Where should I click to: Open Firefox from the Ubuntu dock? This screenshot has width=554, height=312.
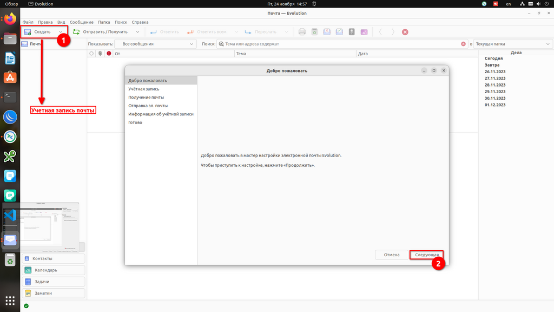(10, 19)
